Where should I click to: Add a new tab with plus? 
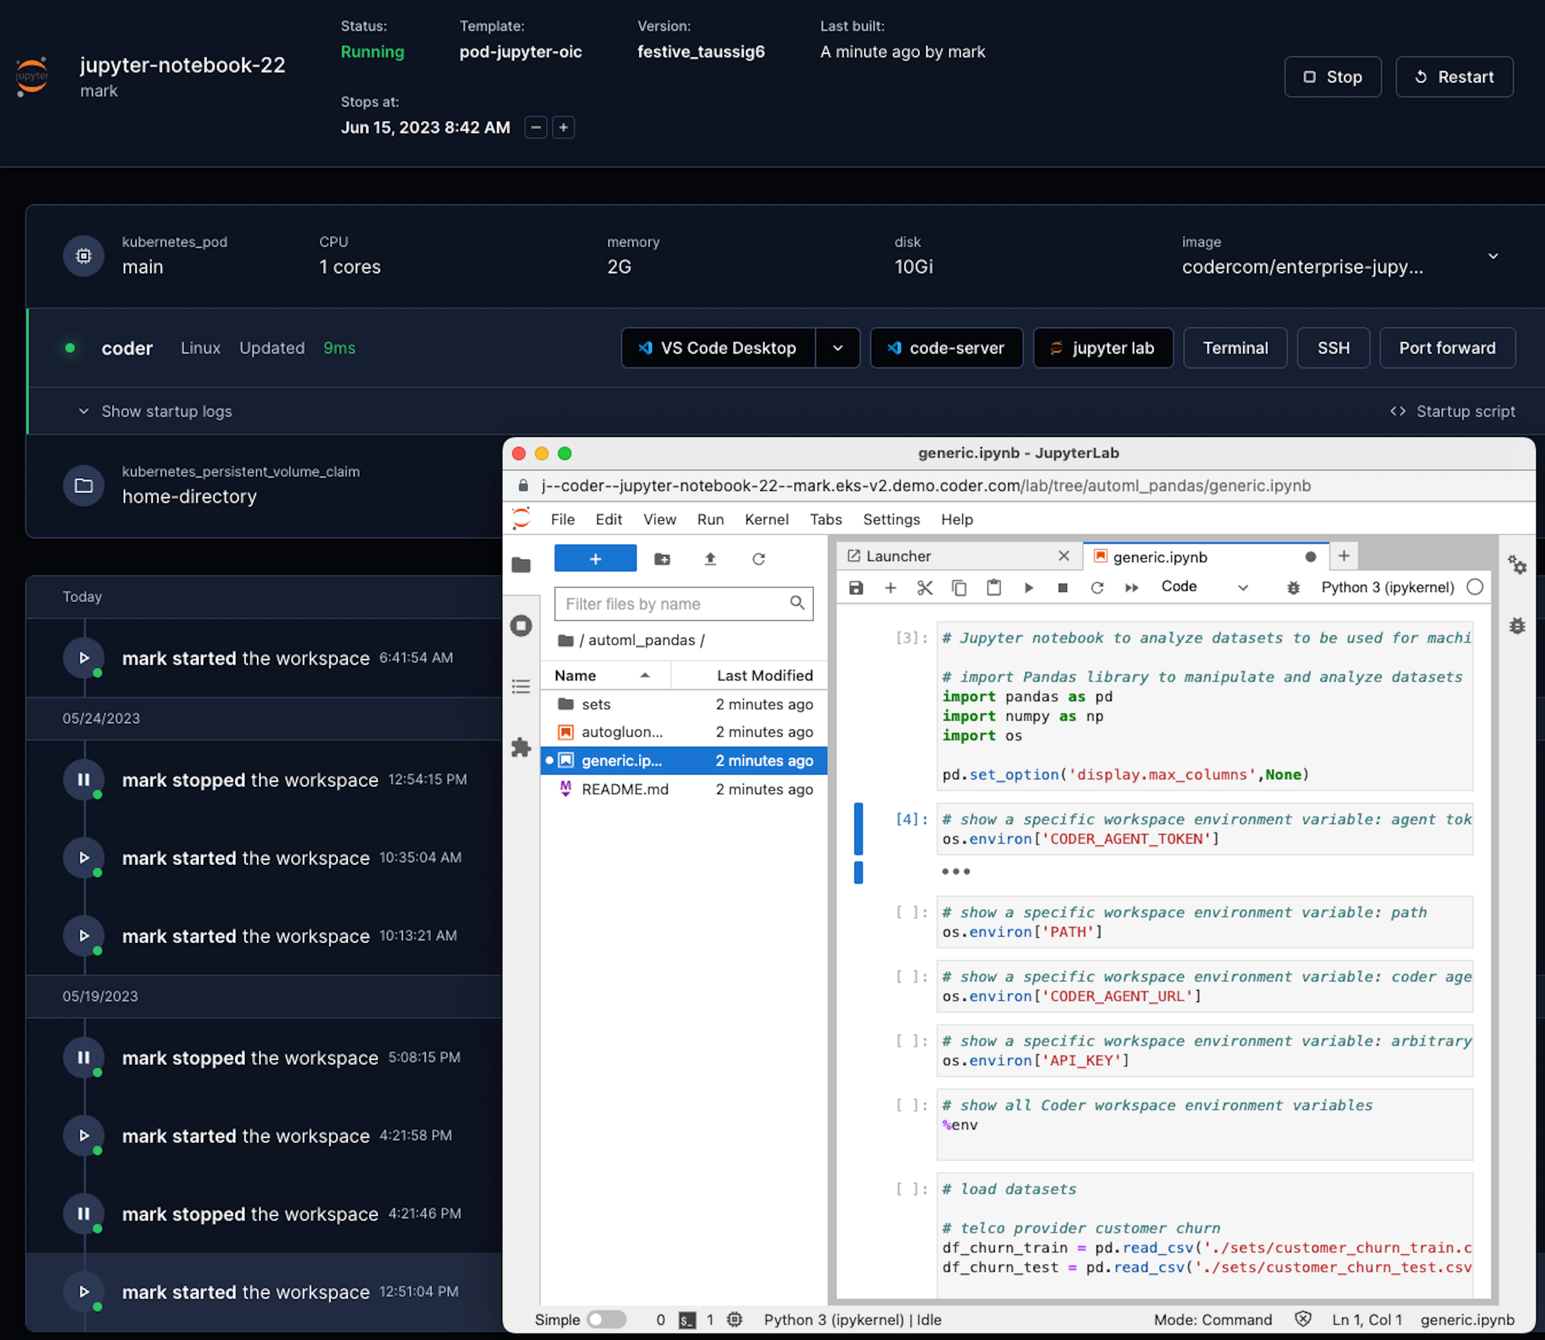click(x=1343, y=555)
